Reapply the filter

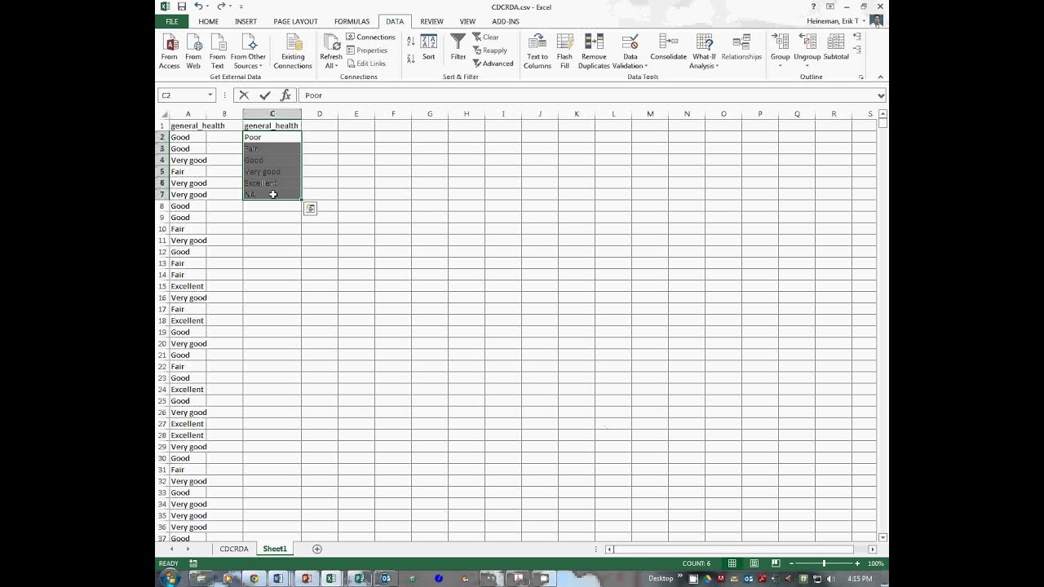490,51
